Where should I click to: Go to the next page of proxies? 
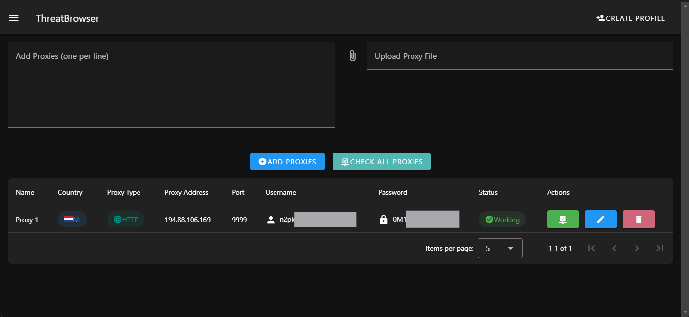637,248
